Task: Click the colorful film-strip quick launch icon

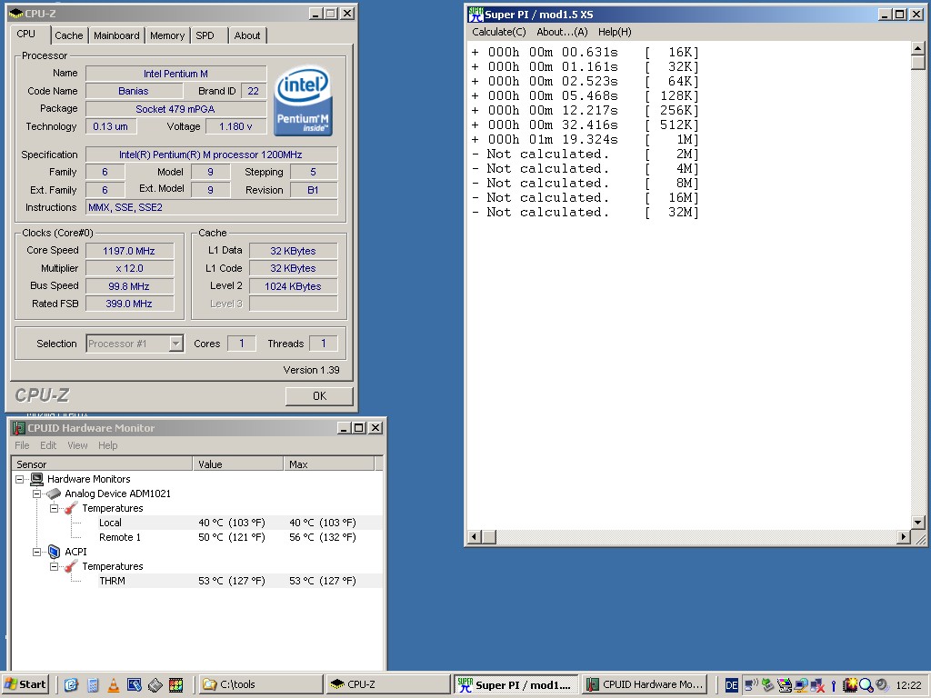Action: coord(175,685)
